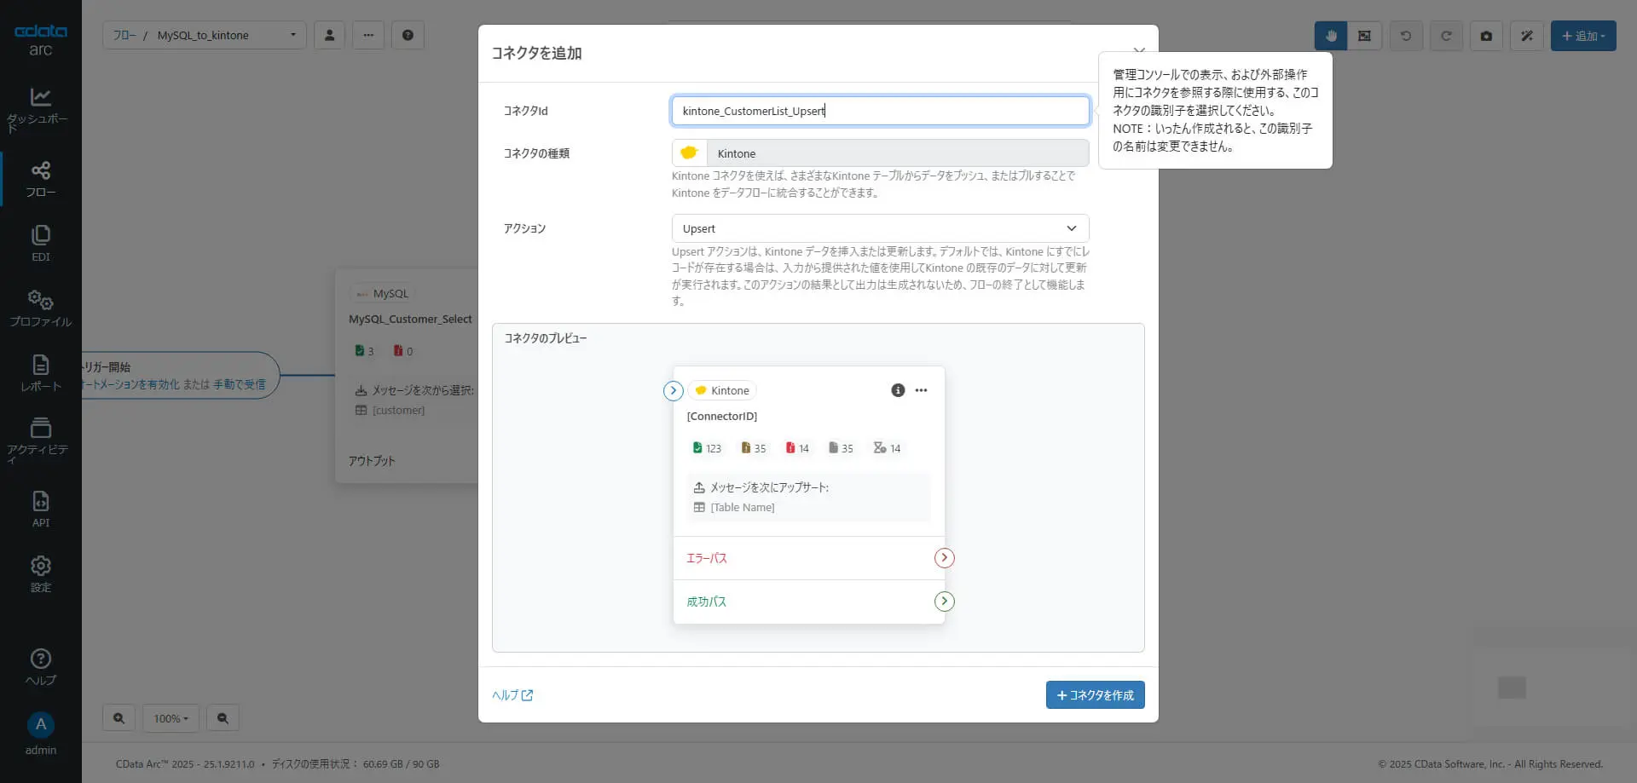Click the green 123 counter on preview card
Screen dimensions: 1637x783
tap(707, 448)
